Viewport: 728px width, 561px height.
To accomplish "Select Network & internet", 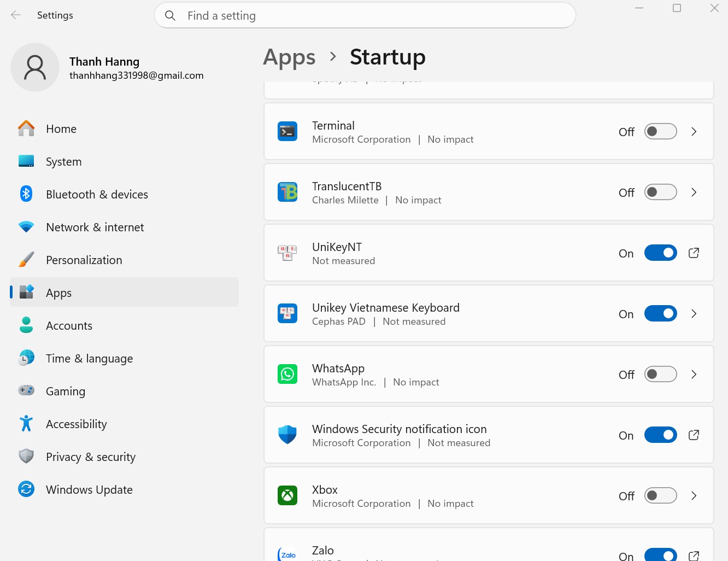I will coord(124,227).
